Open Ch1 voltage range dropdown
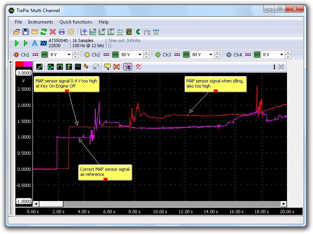Screen dimensions: 313x234 [x=69, y=55]
